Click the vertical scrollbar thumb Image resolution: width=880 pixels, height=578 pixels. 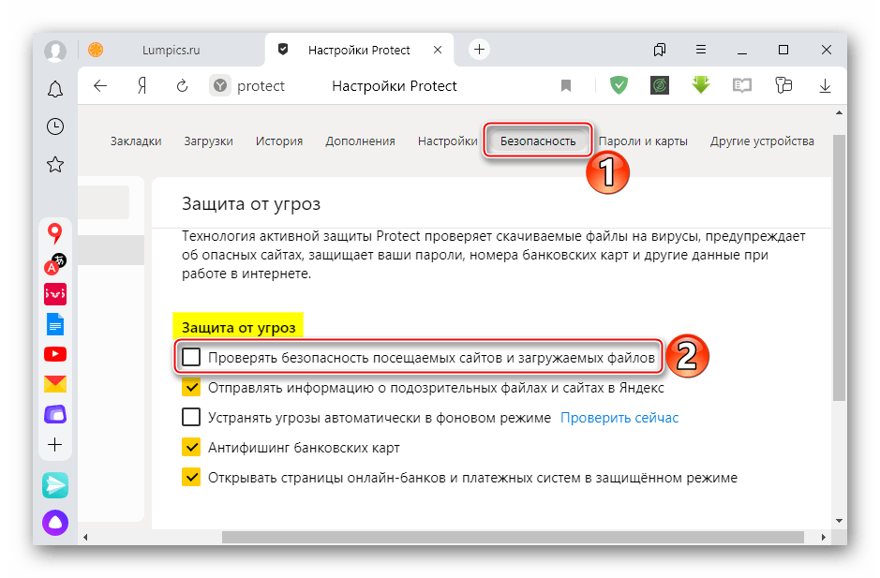tap(839, 268)
